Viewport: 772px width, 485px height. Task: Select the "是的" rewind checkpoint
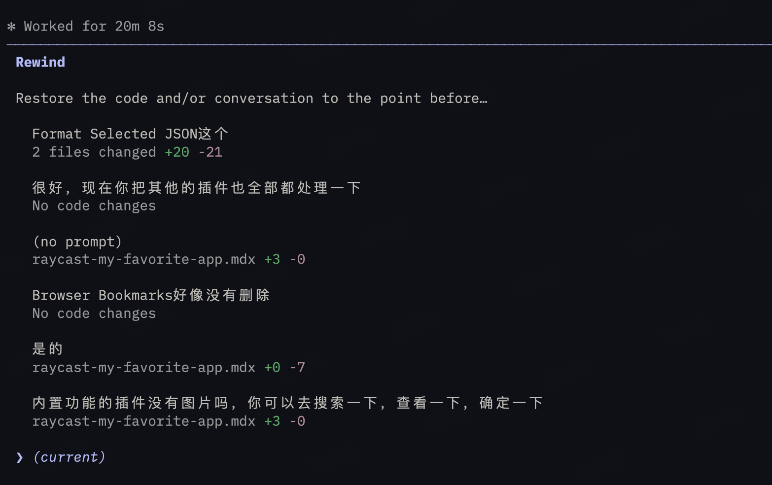coord(47,349)
